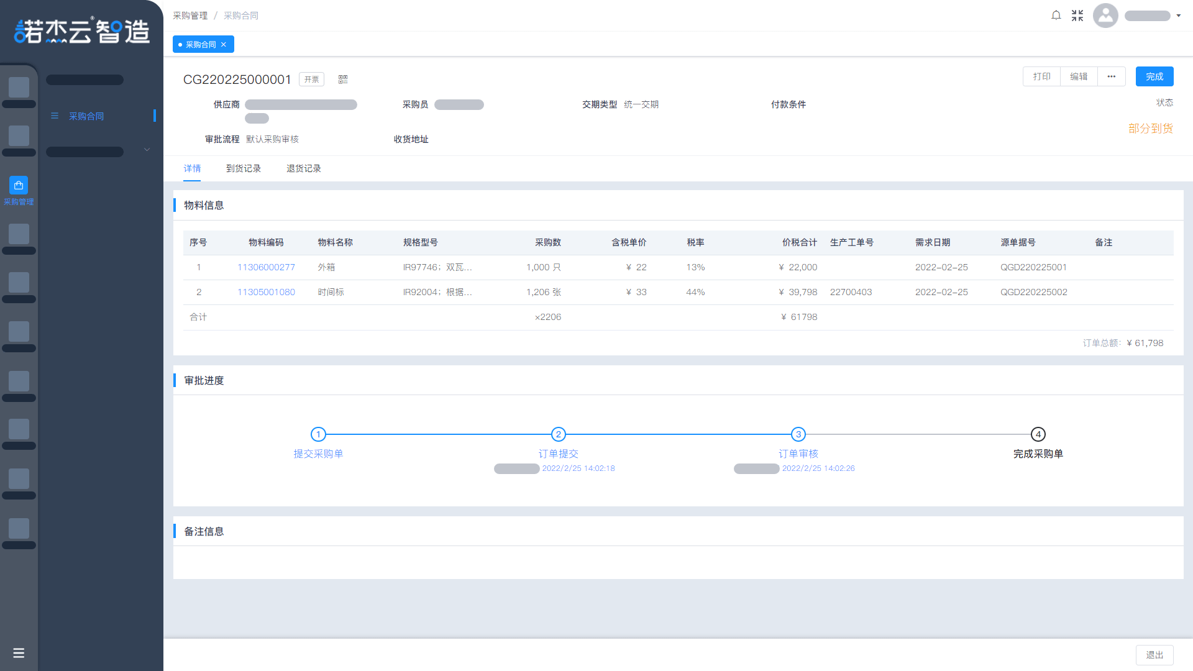
Task: Switch to the 退货记录 tab
Action: tap(303, 168)
